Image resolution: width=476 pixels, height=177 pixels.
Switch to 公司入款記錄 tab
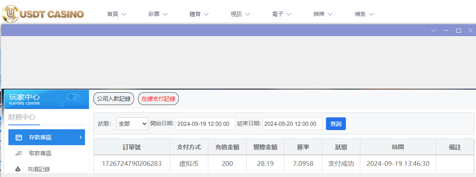114,99
